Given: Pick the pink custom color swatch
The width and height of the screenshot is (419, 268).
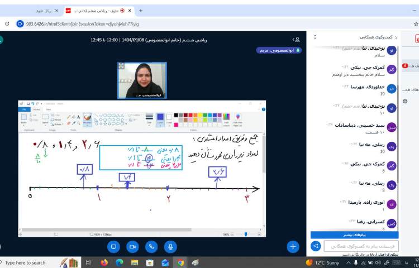Looking at the screenshot, I should coord(176,125).
